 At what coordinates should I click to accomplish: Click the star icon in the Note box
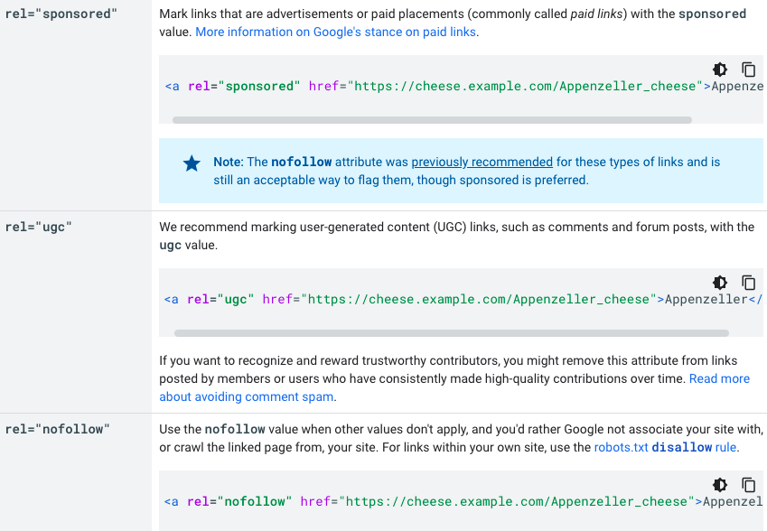192,163
